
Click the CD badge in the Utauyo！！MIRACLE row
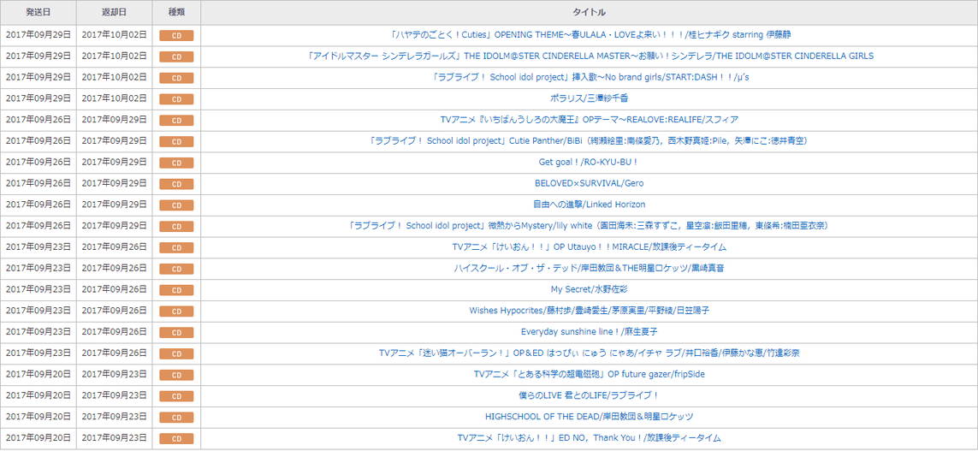click(176, 247)
